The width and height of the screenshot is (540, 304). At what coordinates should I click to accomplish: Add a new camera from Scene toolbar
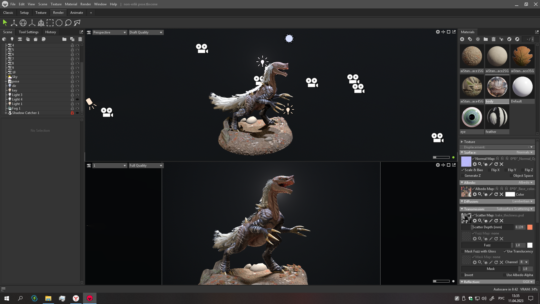pos(20,39)
